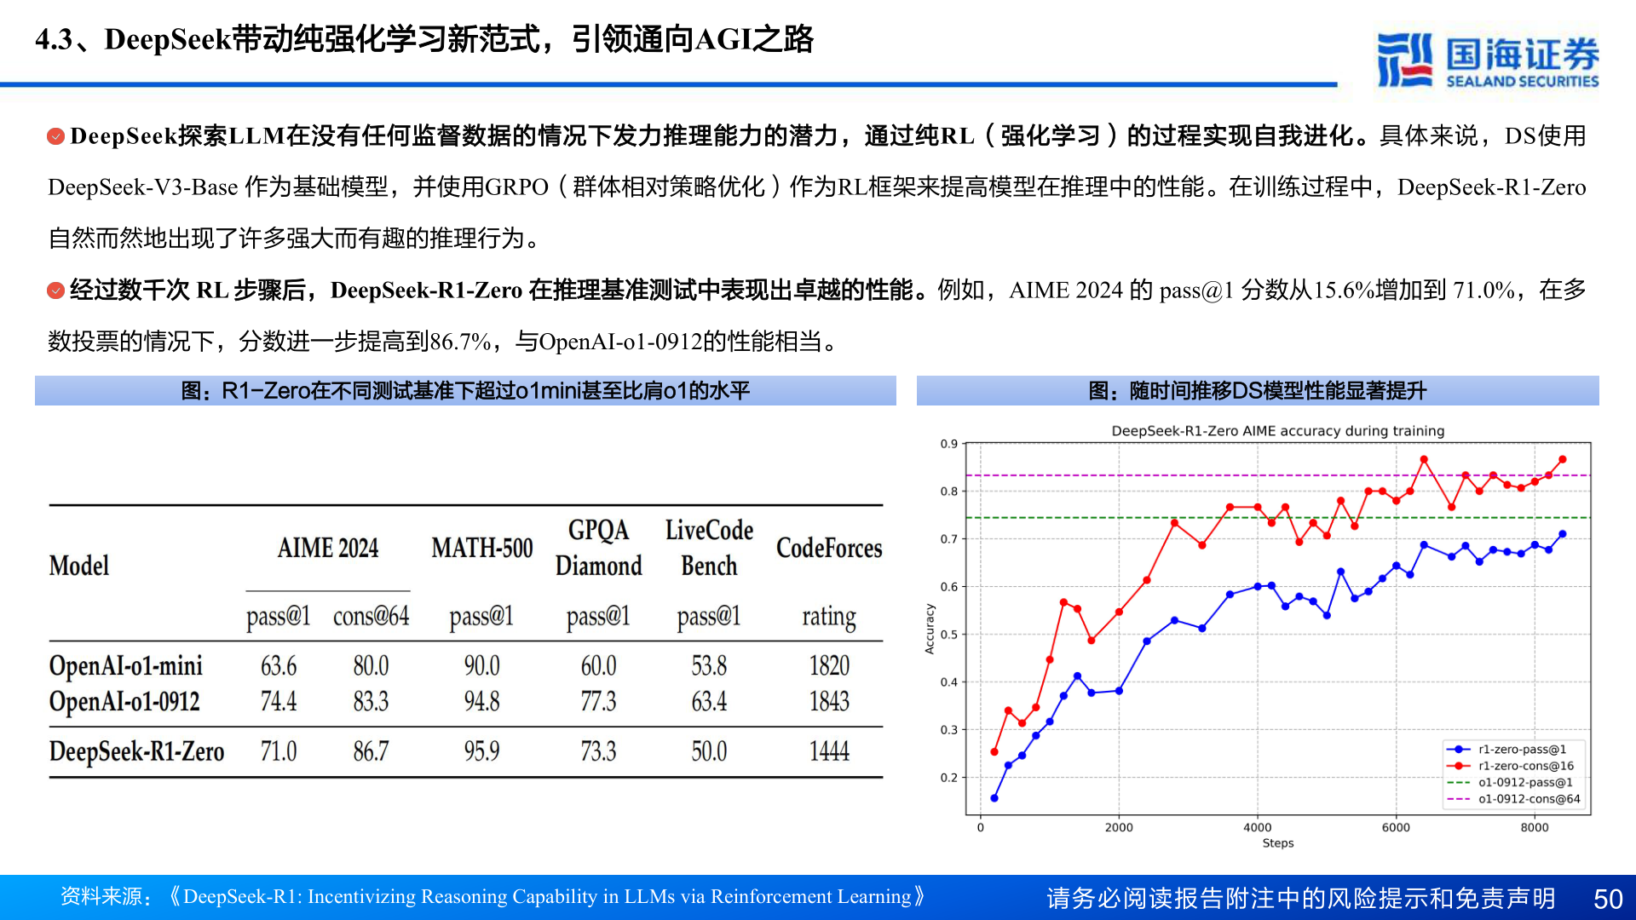Click the cons@64 sub-header
Screen dimensions: 1636x920
click(371, 616)
